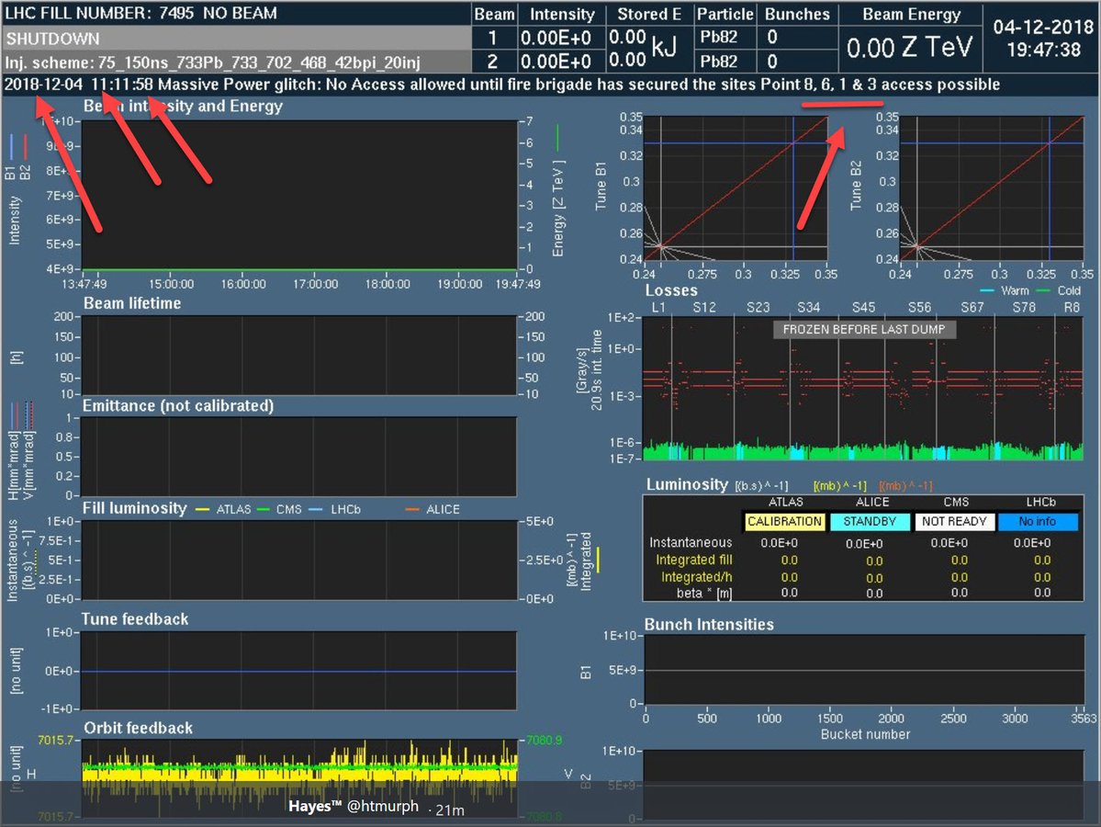Screen dimensions: 1101x827
Task: Click the Pb82 particle cell for Beam 2
Action: coord(718,62)
